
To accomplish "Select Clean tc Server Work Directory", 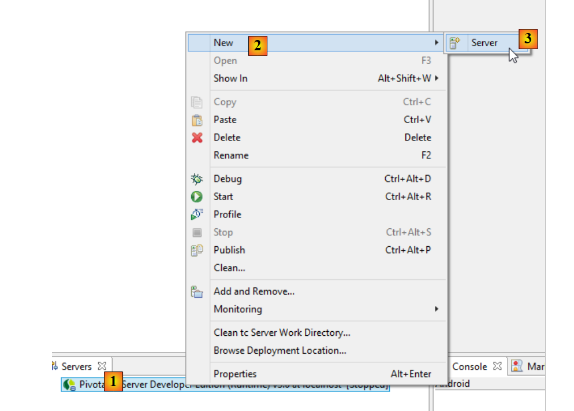I will coord(282,333).
